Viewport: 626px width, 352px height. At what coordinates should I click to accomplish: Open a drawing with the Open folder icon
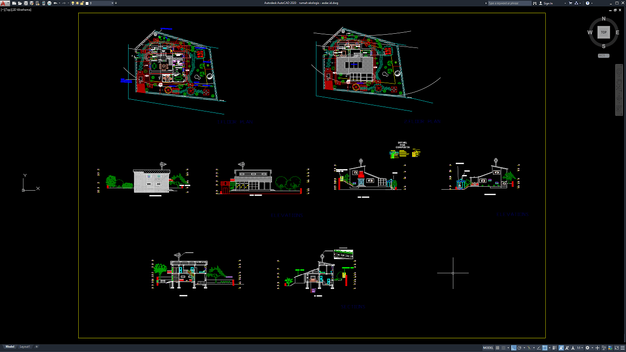pyautogui.click(x=20, y=3)
